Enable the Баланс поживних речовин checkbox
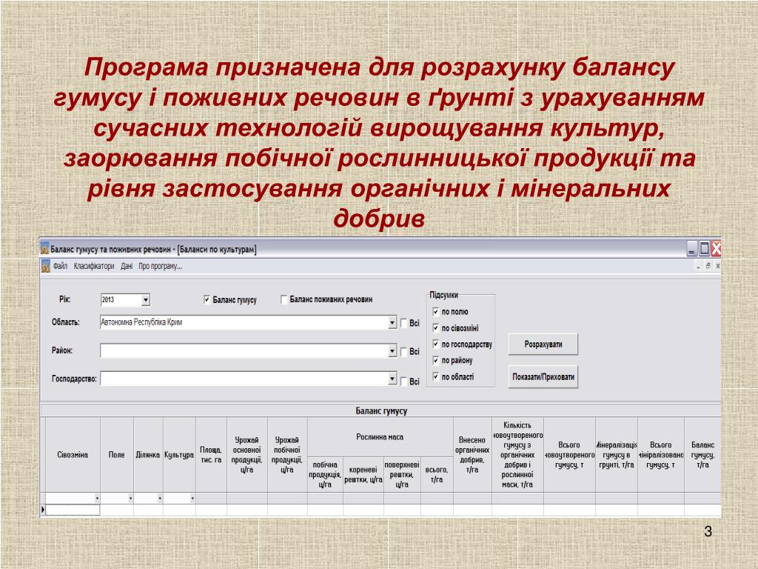 [x=284, y=300]
